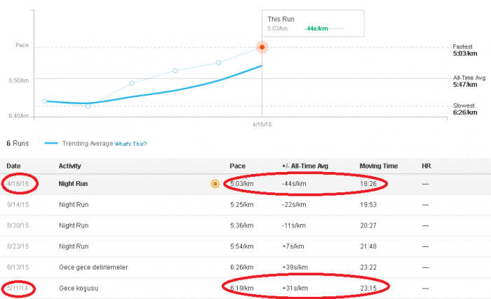Click the Moving Time column header
Viewport: 491px width, 299px height.
379,166
